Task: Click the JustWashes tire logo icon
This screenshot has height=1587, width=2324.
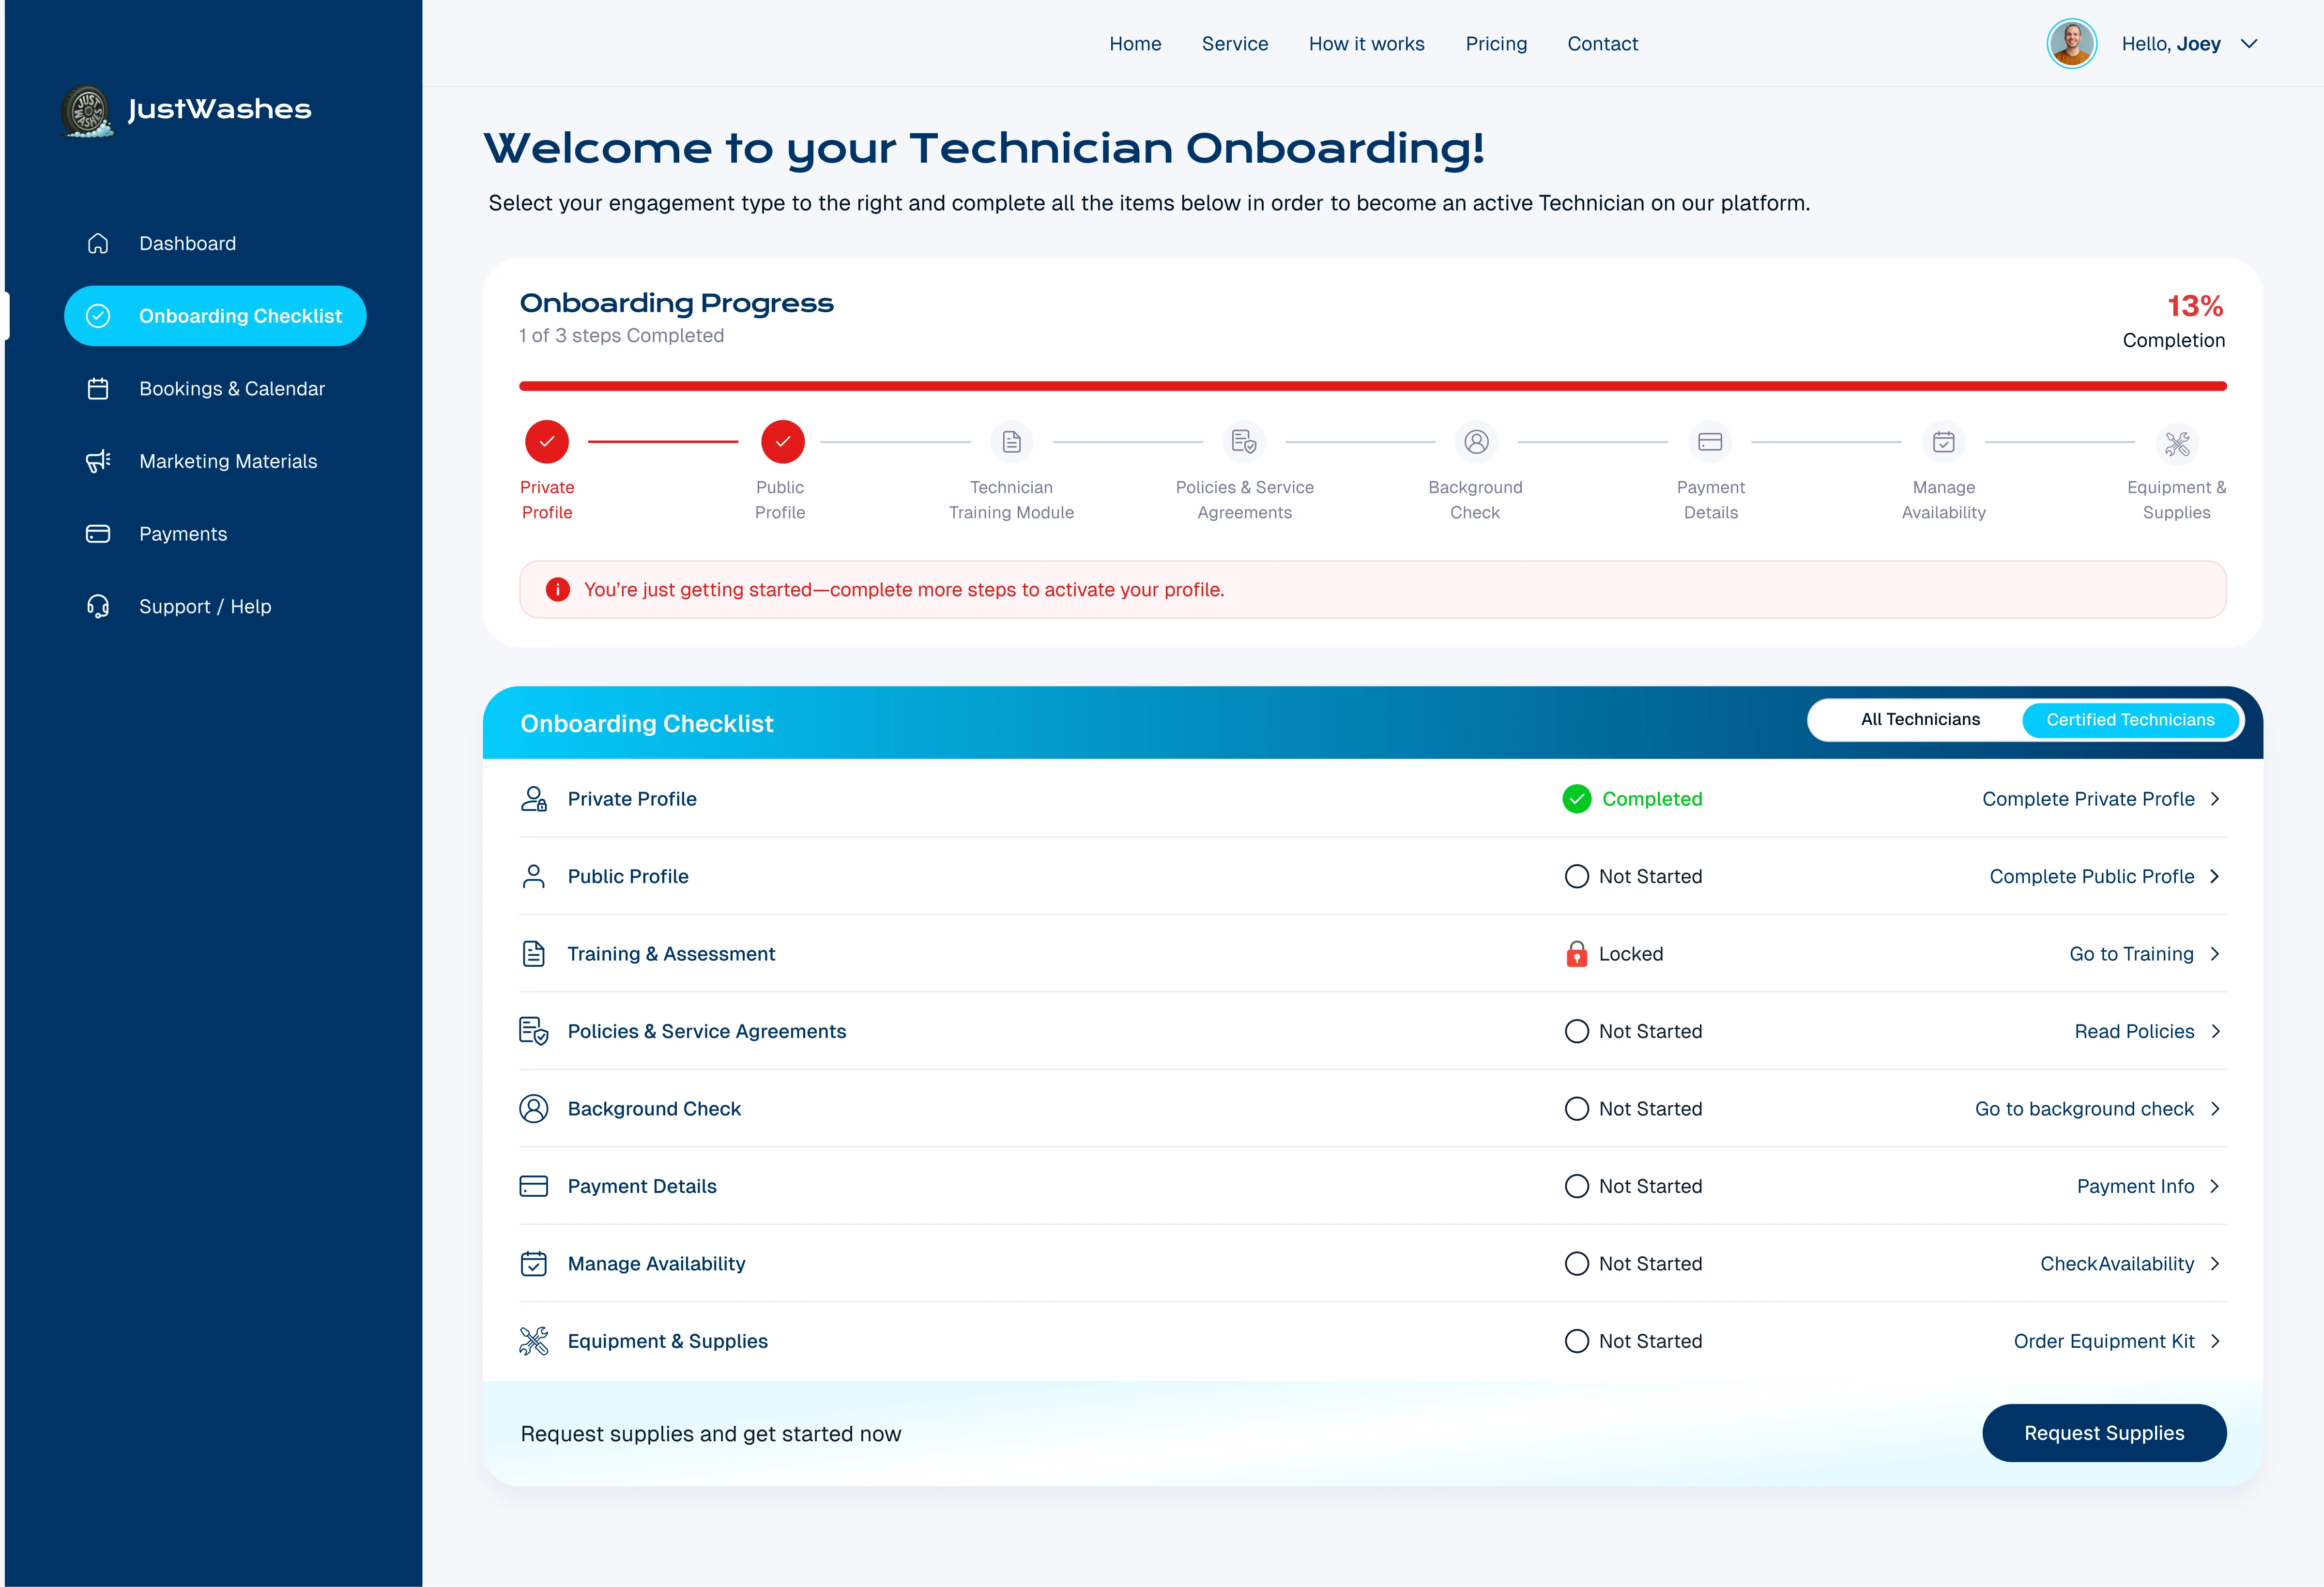Action: point(88,111)
